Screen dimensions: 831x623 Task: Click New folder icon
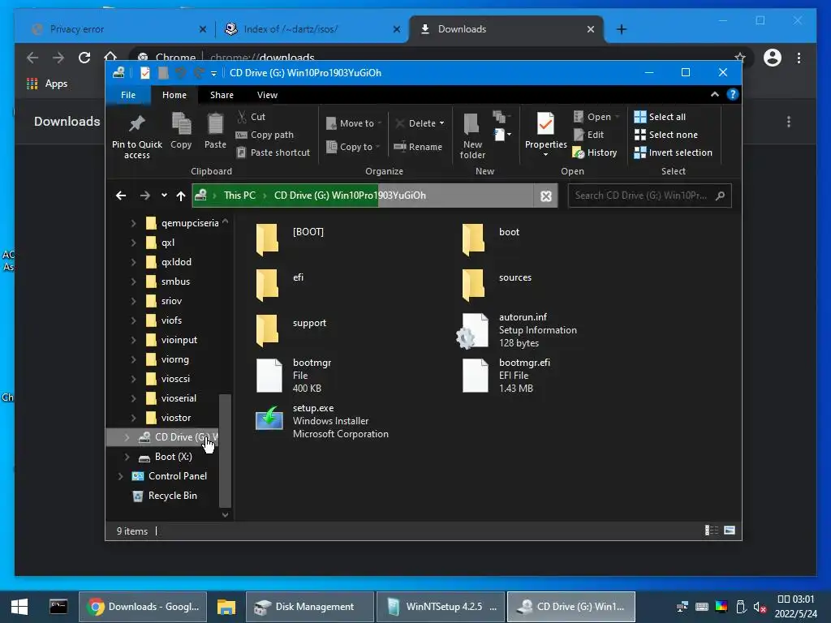point(471,124)
